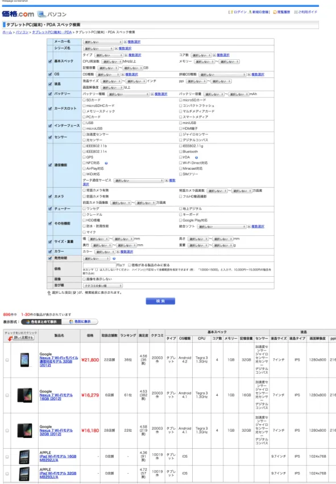Open the データ通信サービス dropdown
The height and width of the screenshot is (484, 336).
[x=139, y=181]
